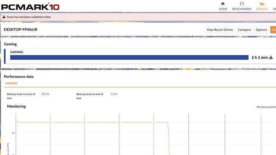Viewport: 276px width, 155px height.
Task: Click the DESKTOP-FP4S6JR system name
Action: pos(20,30)
